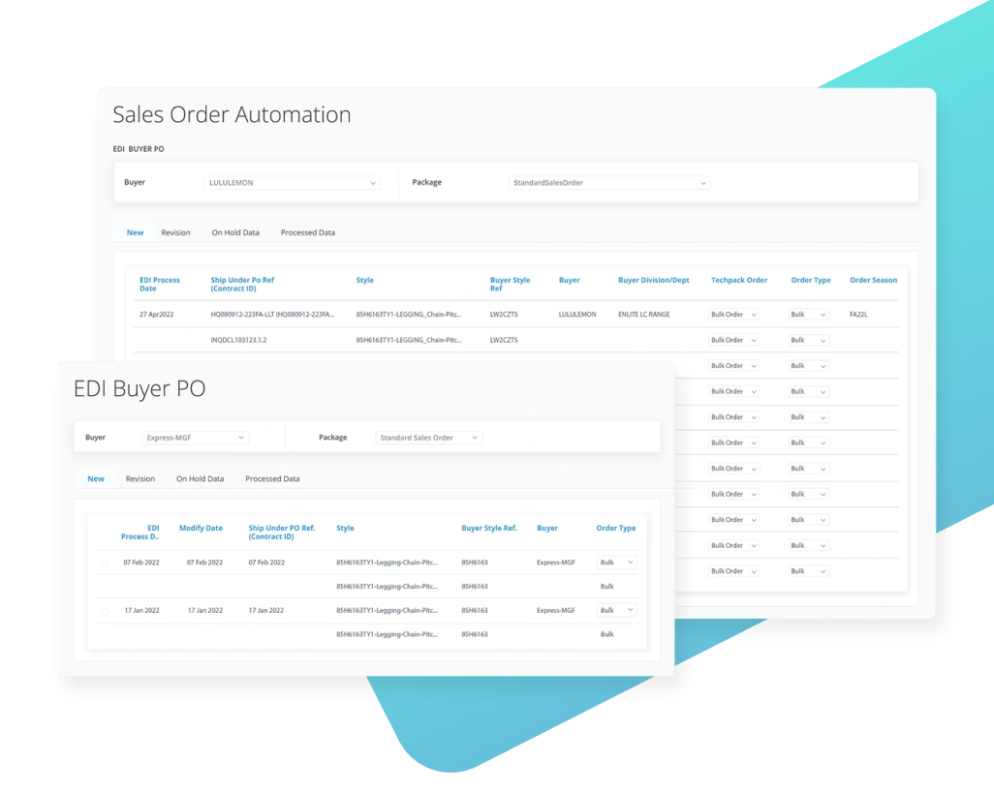
Task: Switch to Processed Data tab in Sales Order Automation
Action: click(x=307, y=232)
